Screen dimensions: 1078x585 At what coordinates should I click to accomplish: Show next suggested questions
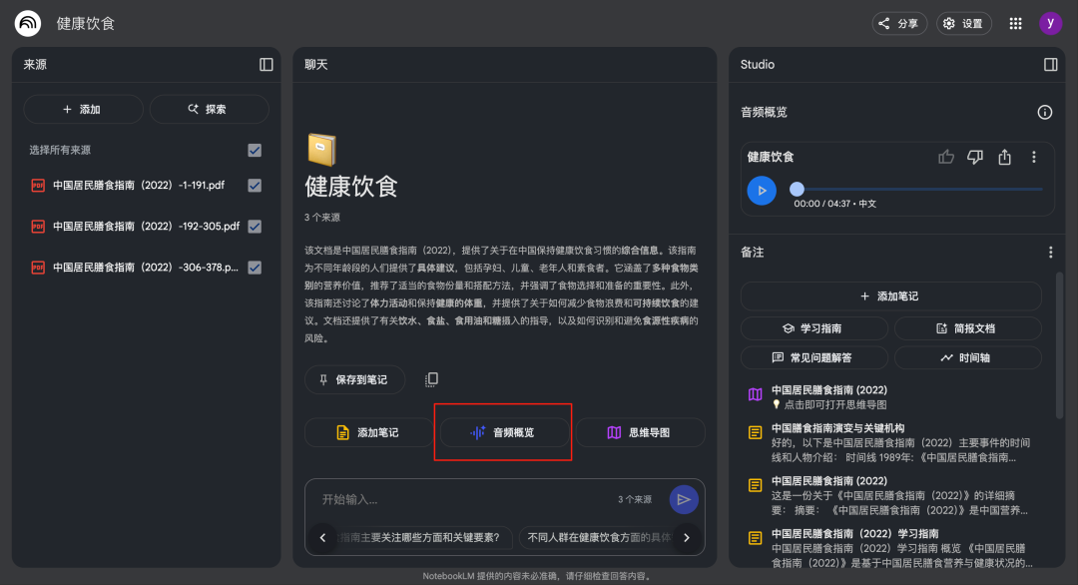(x=686, y=537)
